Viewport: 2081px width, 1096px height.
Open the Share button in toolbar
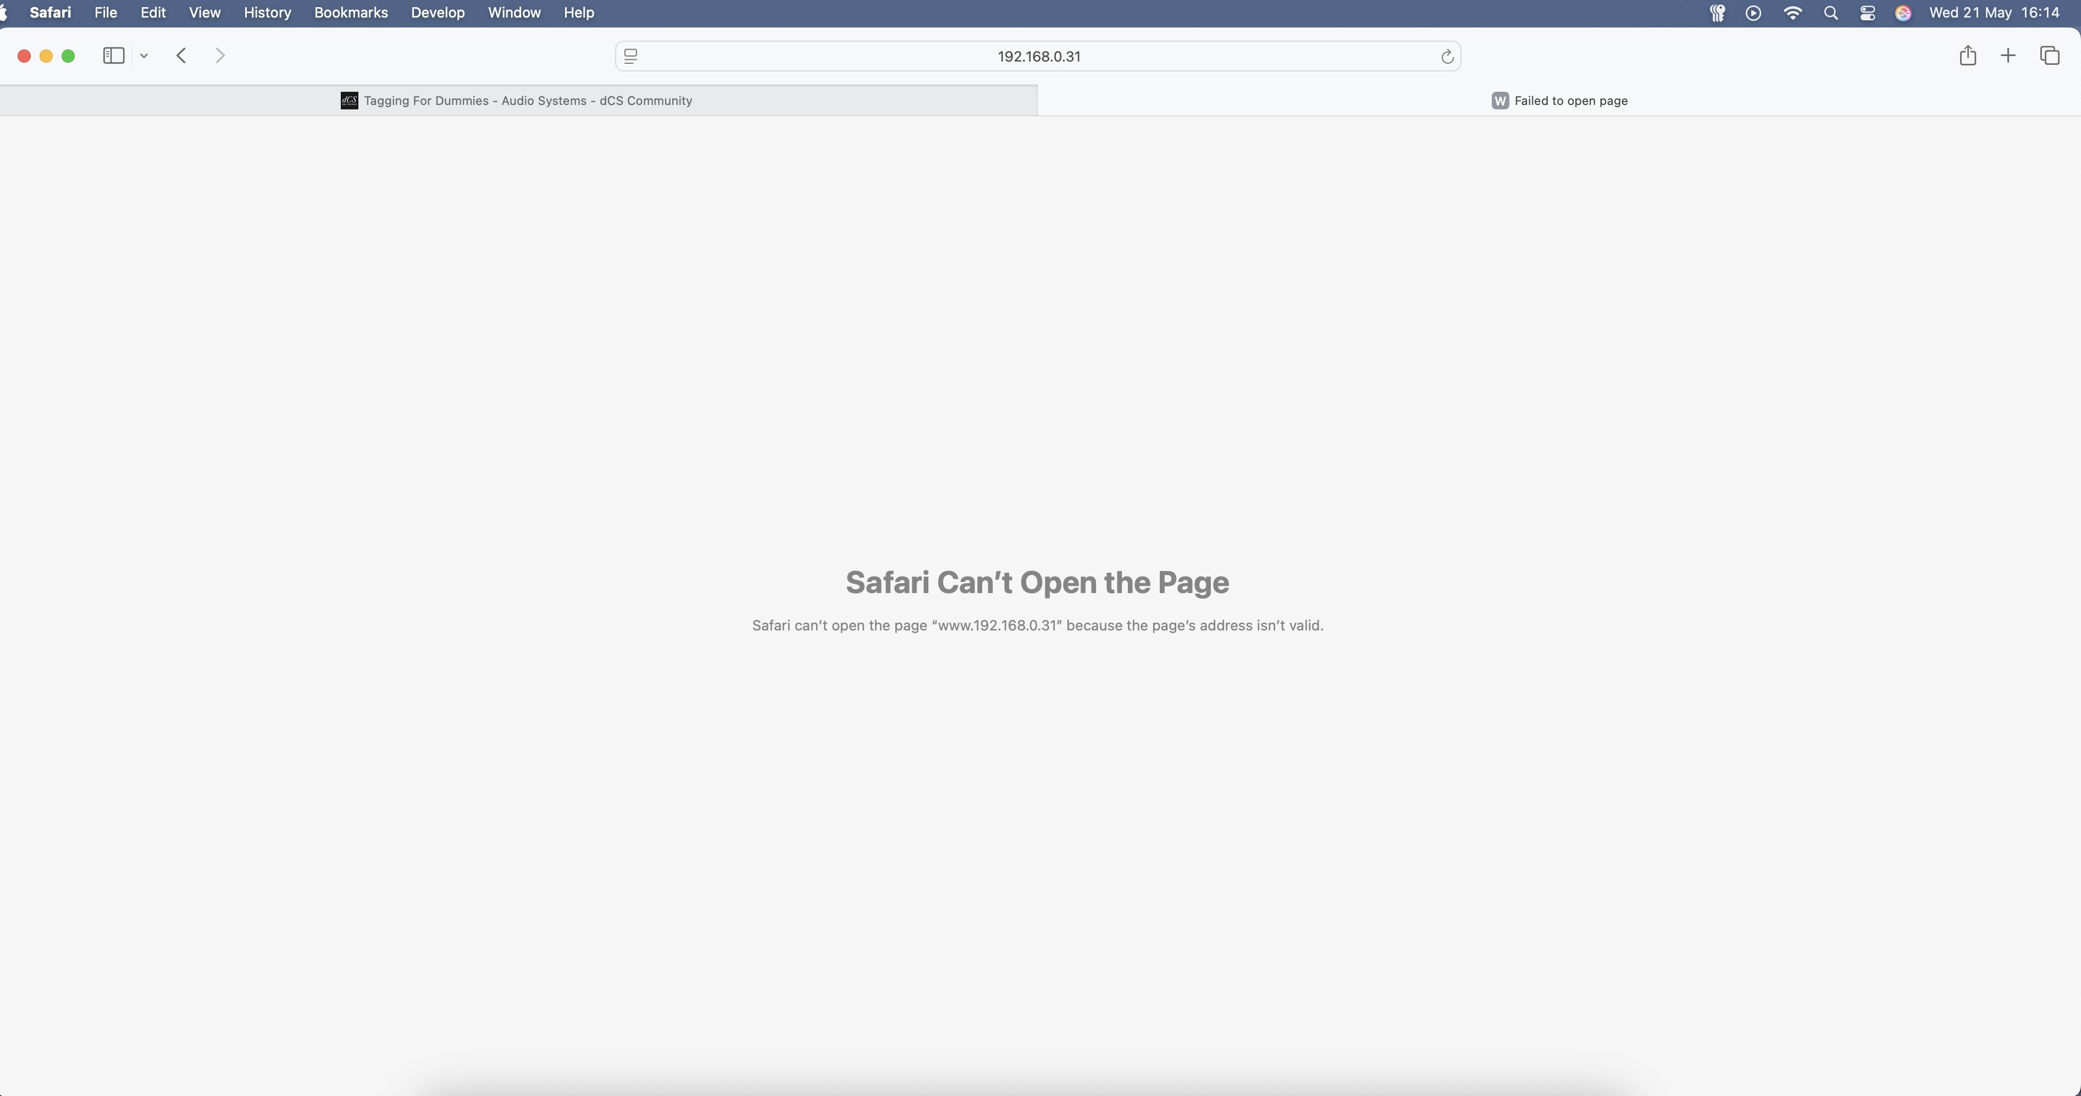tap(1968, 55)
